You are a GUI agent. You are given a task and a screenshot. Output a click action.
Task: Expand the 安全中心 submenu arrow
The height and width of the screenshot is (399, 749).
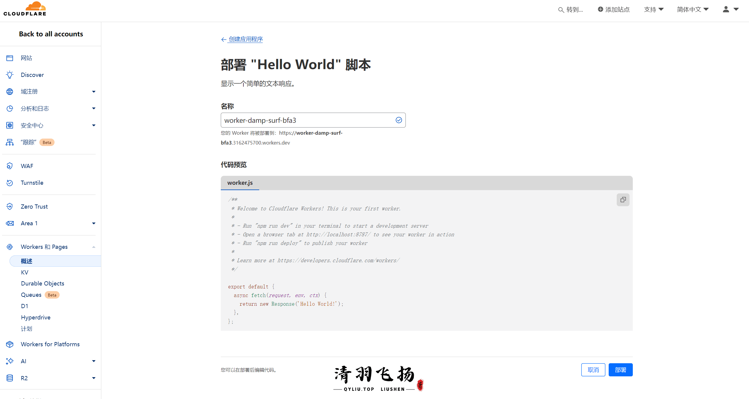click(94, 125)
